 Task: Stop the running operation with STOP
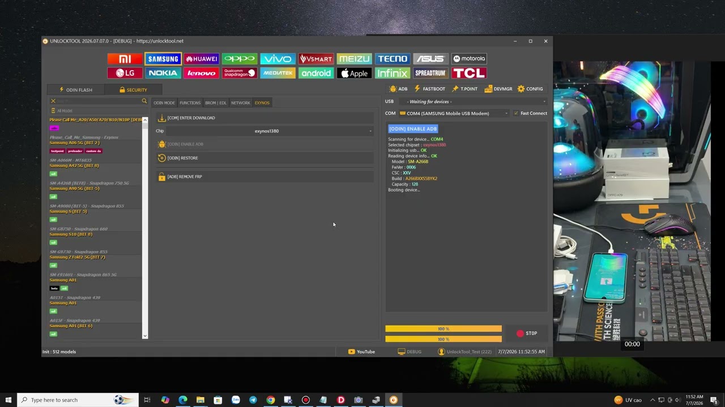pyautogui.click(x=527, y=334)
